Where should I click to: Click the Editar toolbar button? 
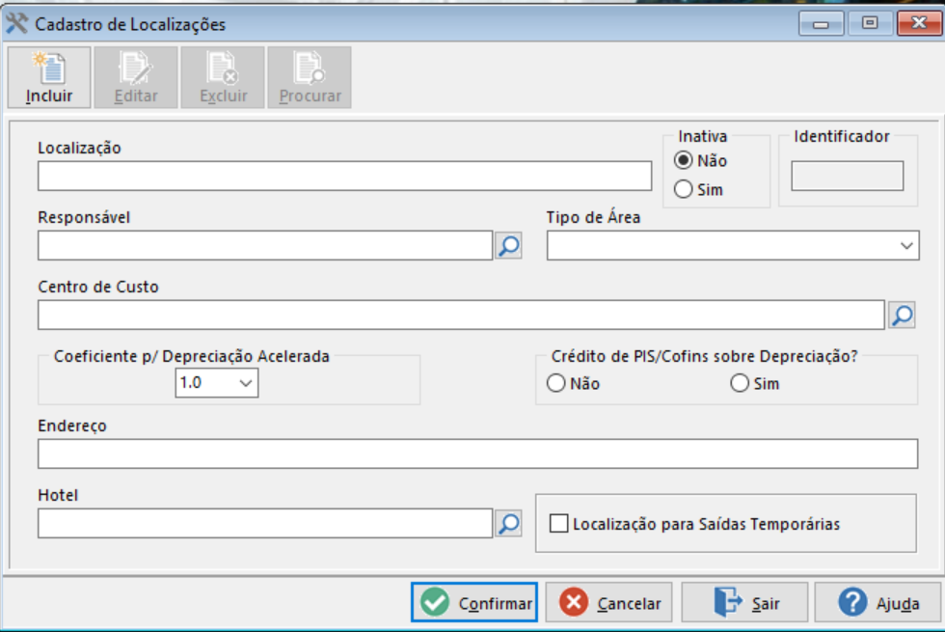(x=136, y=78)
